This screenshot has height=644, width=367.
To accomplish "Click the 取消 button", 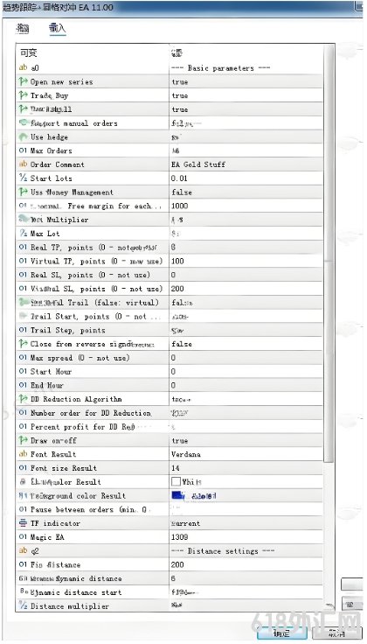I will pos(336,633).
